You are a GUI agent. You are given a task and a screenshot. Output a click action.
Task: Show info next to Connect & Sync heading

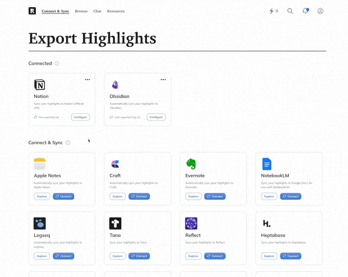click(68, 143)
